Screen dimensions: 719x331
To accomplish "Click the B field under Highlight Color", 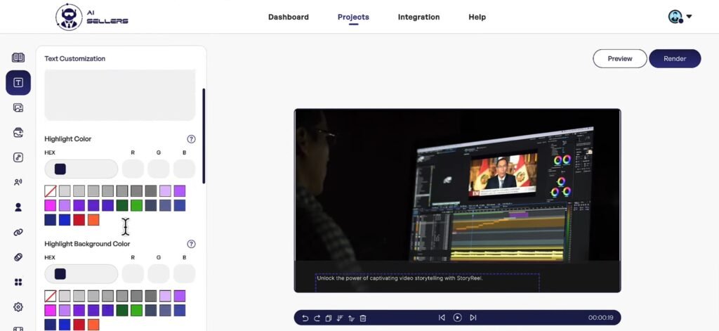I will click(x=184, y=169).
